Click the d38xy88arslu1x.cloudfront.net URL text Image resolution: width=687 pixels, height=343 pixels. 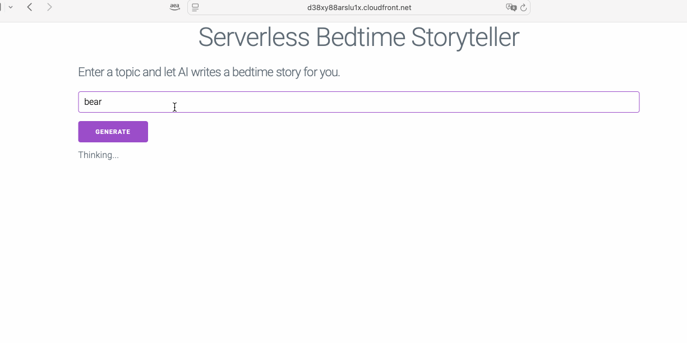(359, 7)
